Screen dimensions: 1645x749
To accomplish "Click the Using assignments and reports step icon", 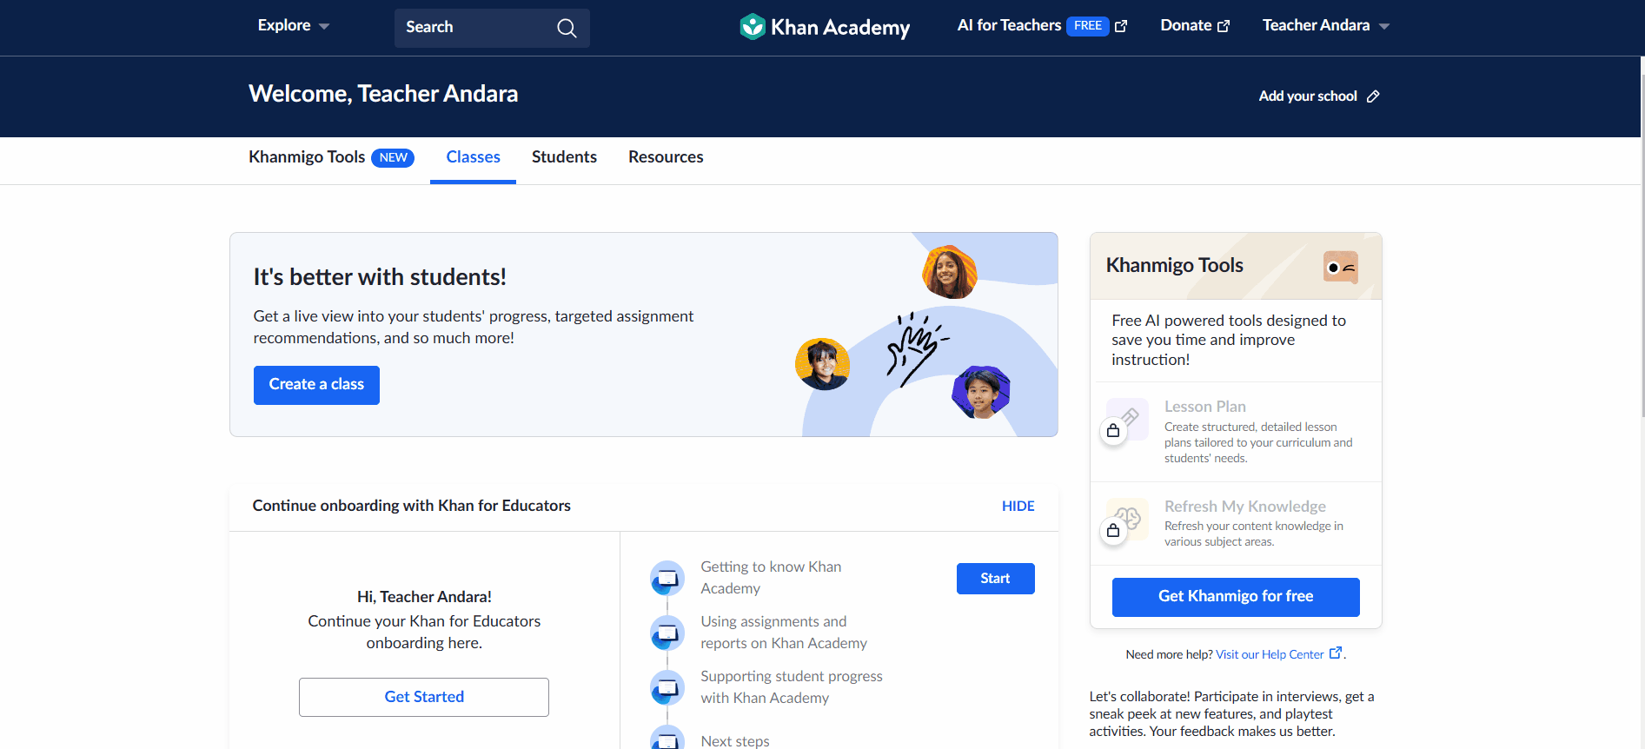I will pos(667,633).
